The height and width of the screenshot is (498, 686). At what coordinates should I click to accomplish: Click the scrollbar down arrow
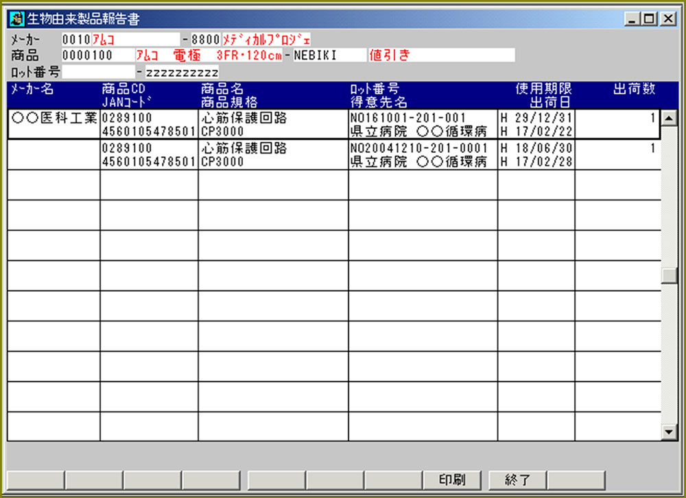point(668,432)
